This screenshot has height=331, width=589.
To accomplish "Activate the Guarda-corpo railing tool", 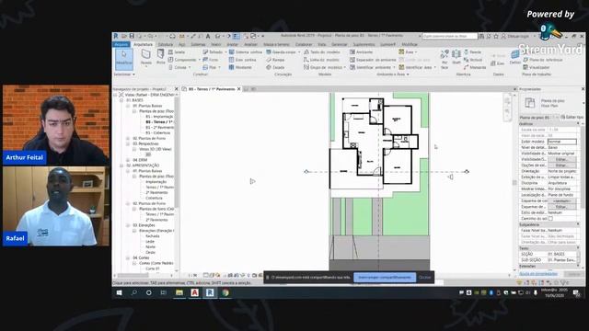I will pyautogui.click(x=281, y=52).
